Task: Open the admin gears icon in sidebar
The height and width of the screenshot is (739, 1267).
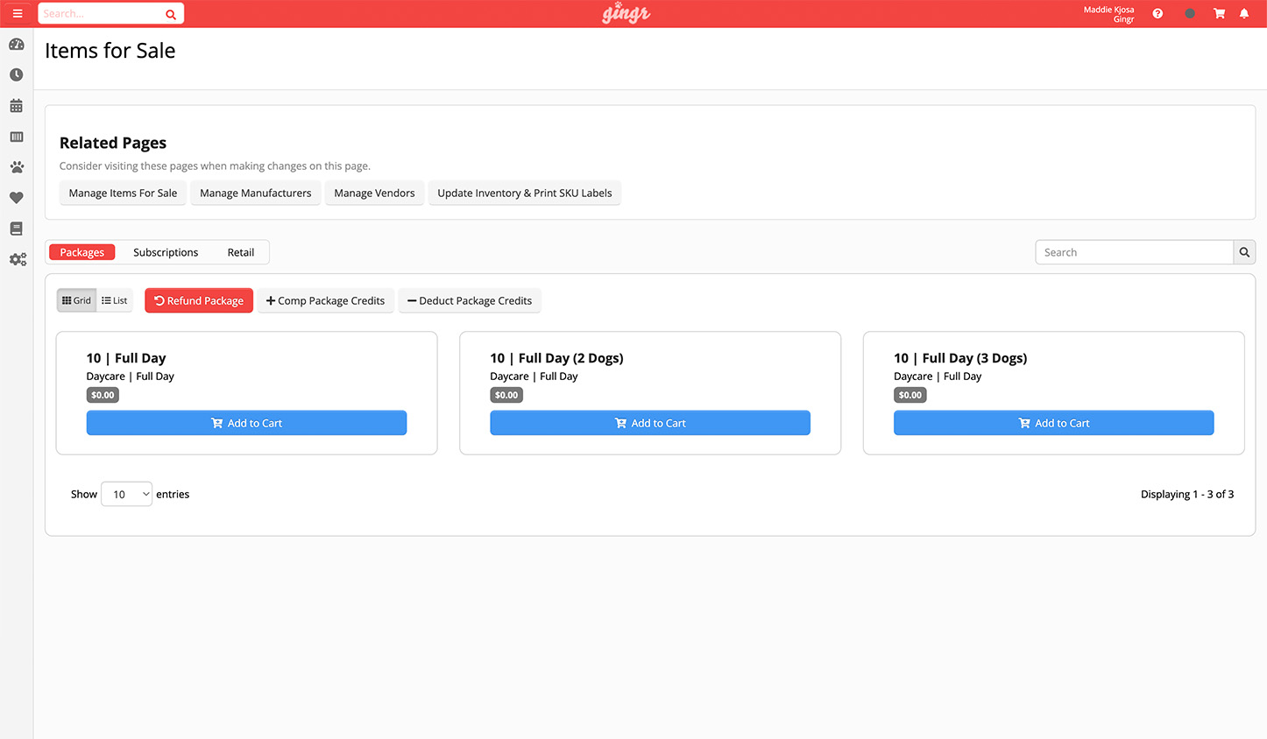Action: point(18,259)
